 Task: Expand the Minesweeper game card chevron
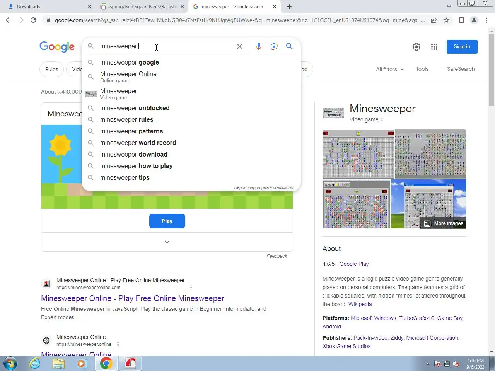(167, 242)
